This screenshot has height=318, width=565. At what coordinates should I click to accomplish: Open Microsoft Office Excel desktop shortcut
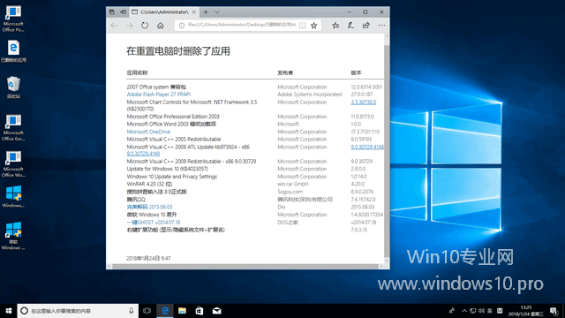pyautogui.click(x=13, y=127)
